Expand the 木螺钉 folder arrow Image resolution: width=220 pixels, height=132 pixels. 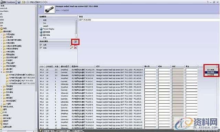coord(1,104)
